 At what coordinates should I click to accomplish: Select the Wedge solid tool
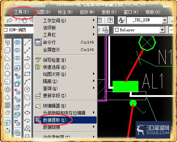click(7, 58)
